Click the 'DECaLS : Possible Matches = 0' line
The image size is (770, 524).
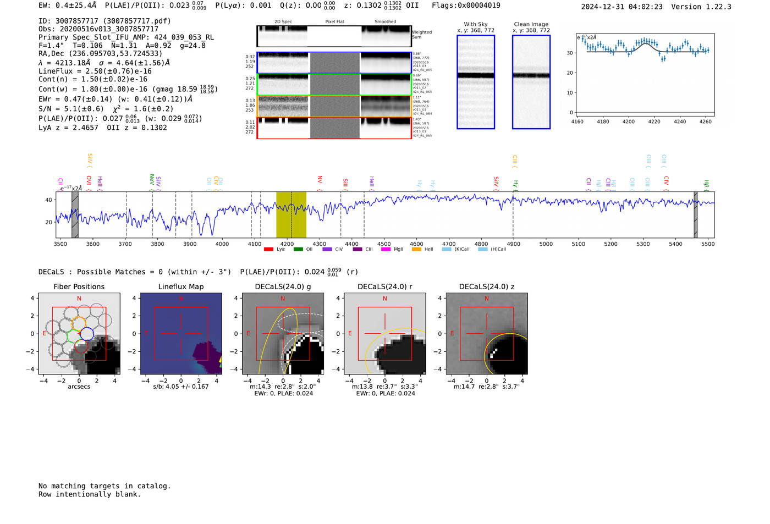click(135, 272)
